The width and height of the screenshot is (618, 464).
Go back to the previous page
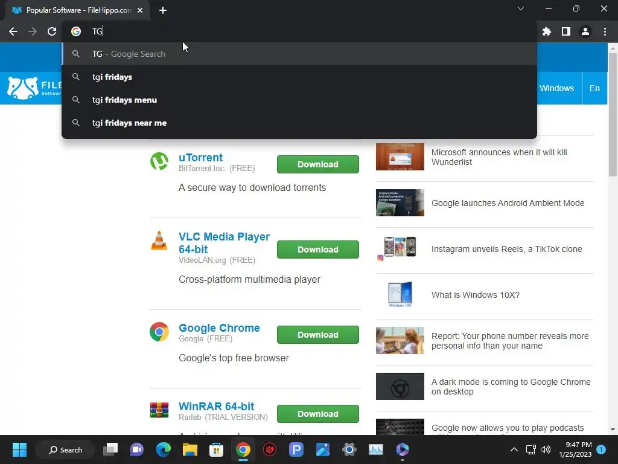13,31
